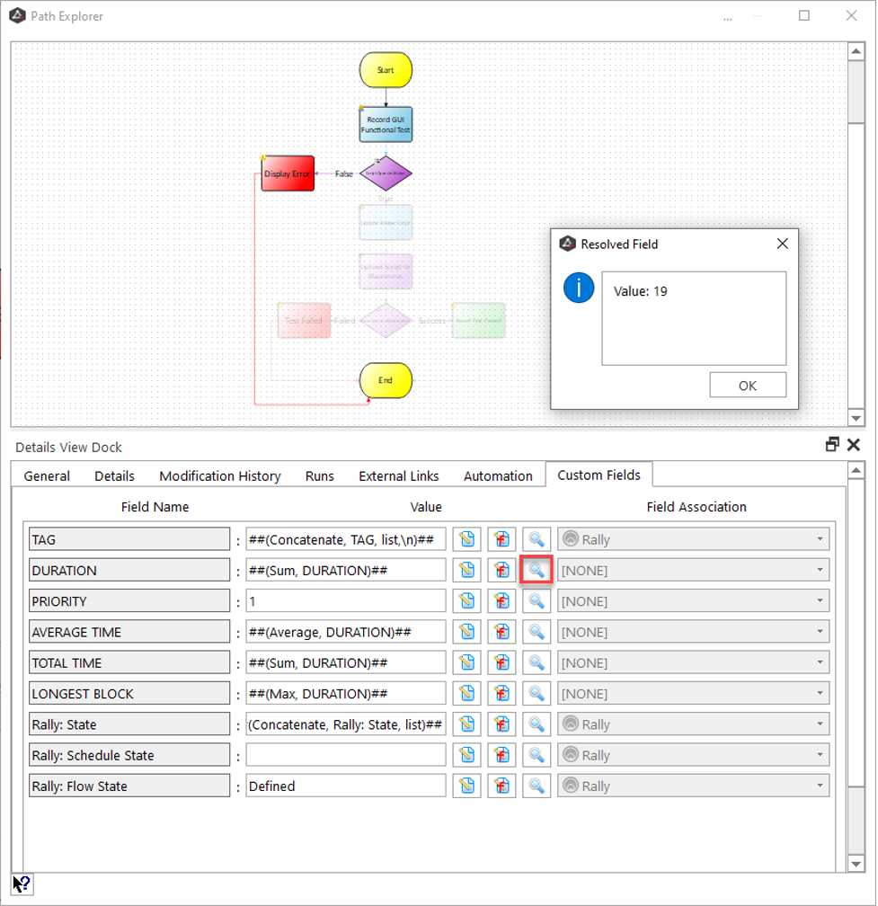Click the PRIORITY value input field
Image resolution: width=878 pixels, height=906 pixels.
click(345, 601)
